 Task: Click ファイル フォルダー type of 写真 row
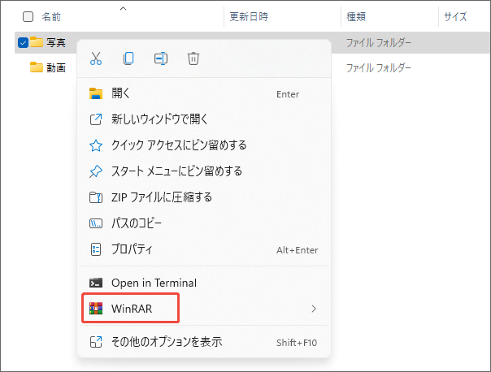[379, 42]
